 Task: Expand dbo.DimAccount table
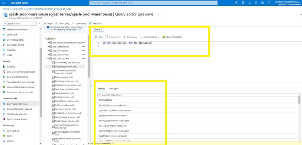[48, 51]
